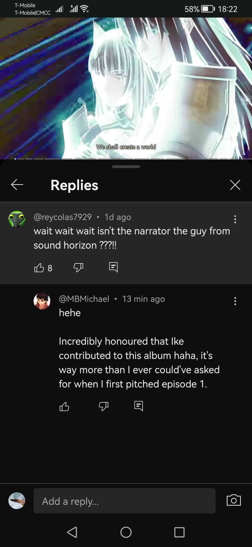Tap the Android back navigation button
Image resolution: width=252 pixels, height=547 pixels.
[72, 532]
